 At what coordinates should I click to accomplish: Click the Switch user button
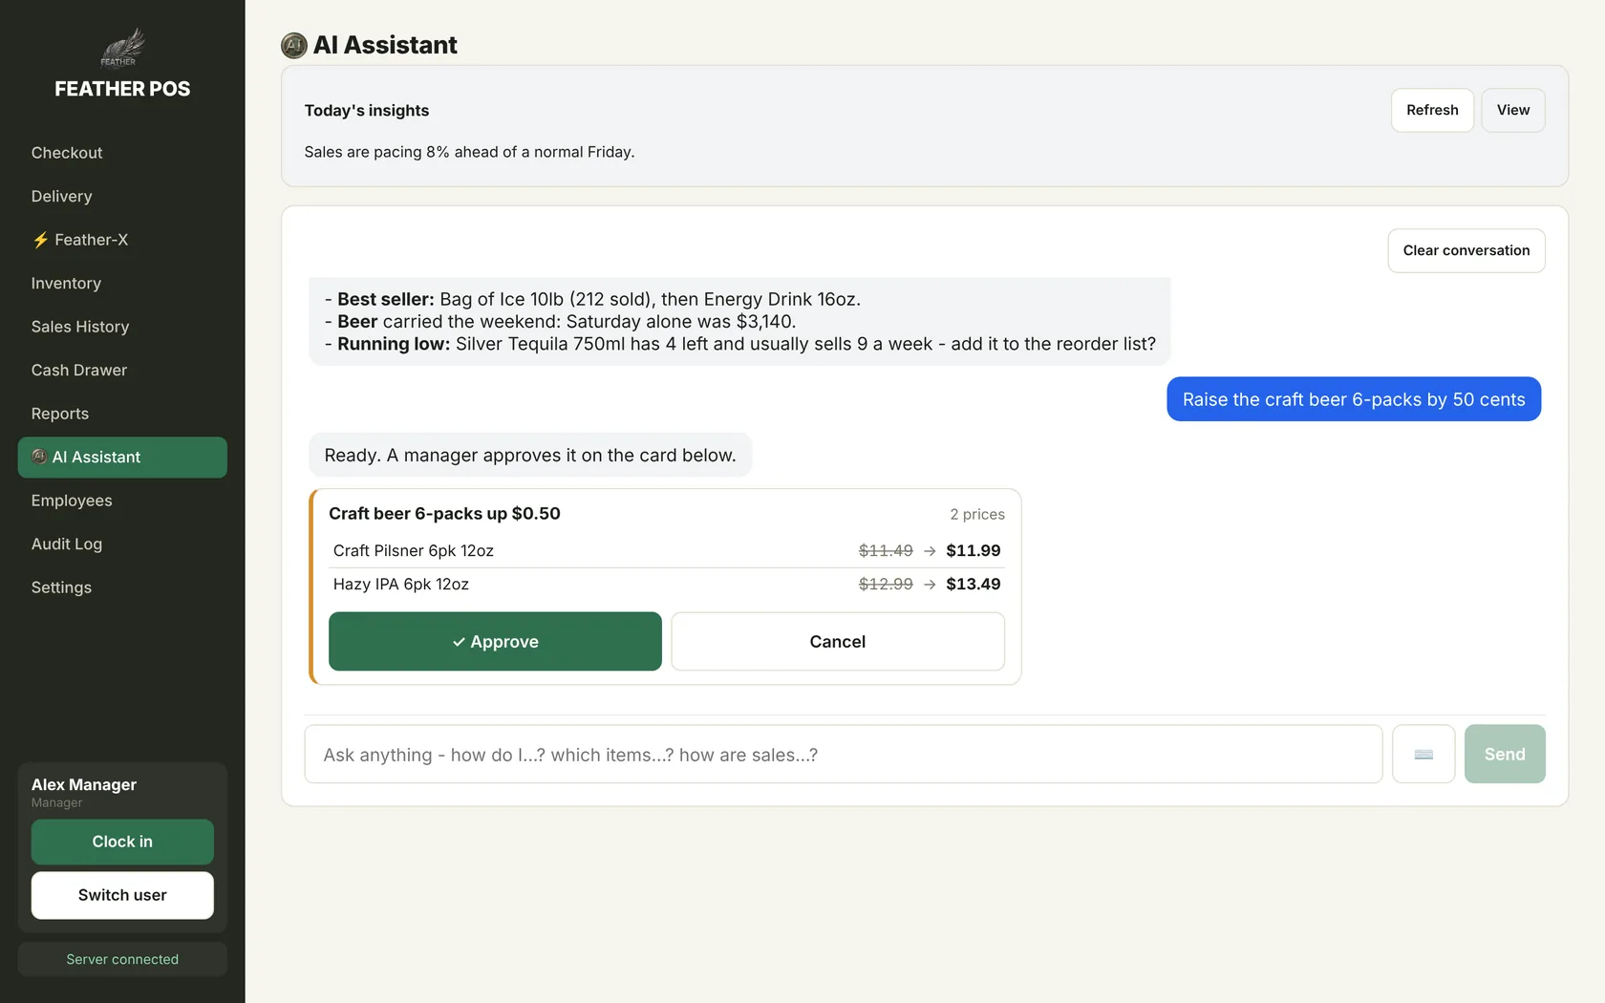coord(122,895)
